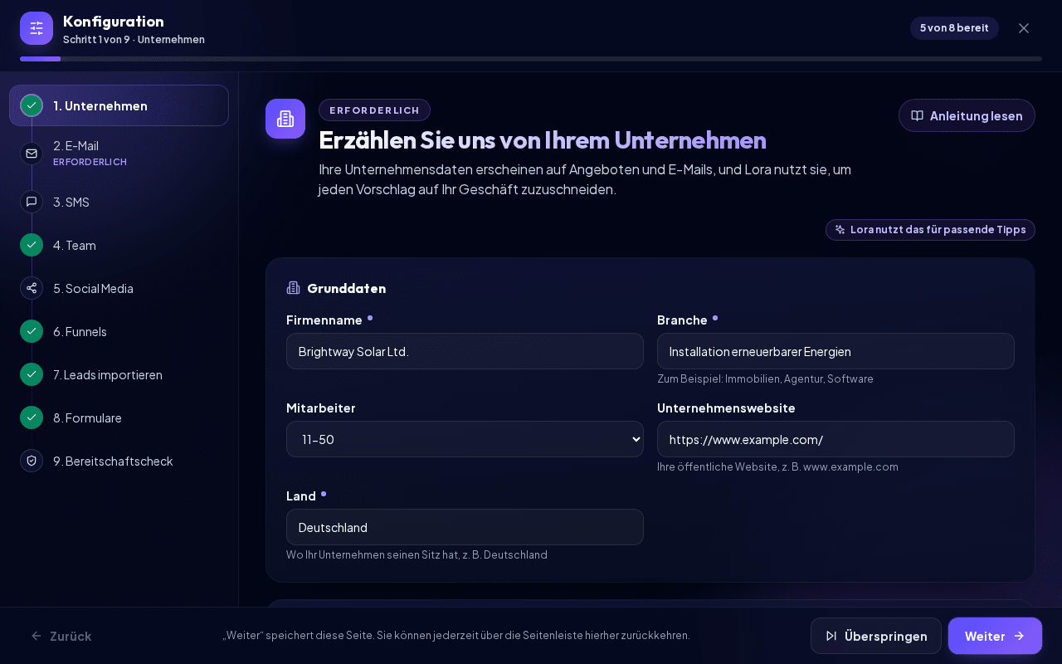Click the "ERFORDERLICH" badge above the heading
This screenshot has height=664, width=1062.
point(374,110)
